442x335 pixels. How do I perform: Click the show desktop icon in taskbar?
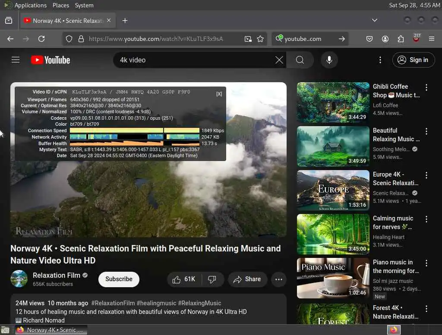(5, 330)
